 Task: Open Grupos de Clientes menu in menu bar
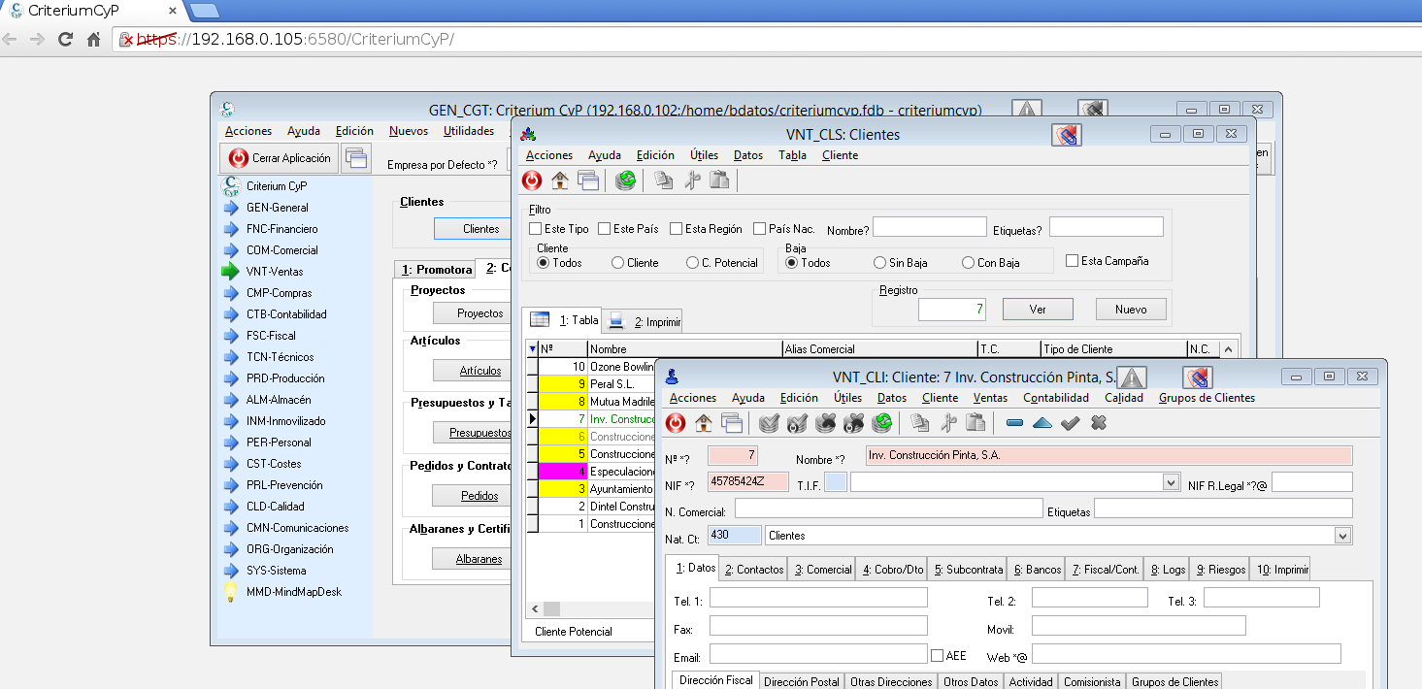pos(1207,398)
